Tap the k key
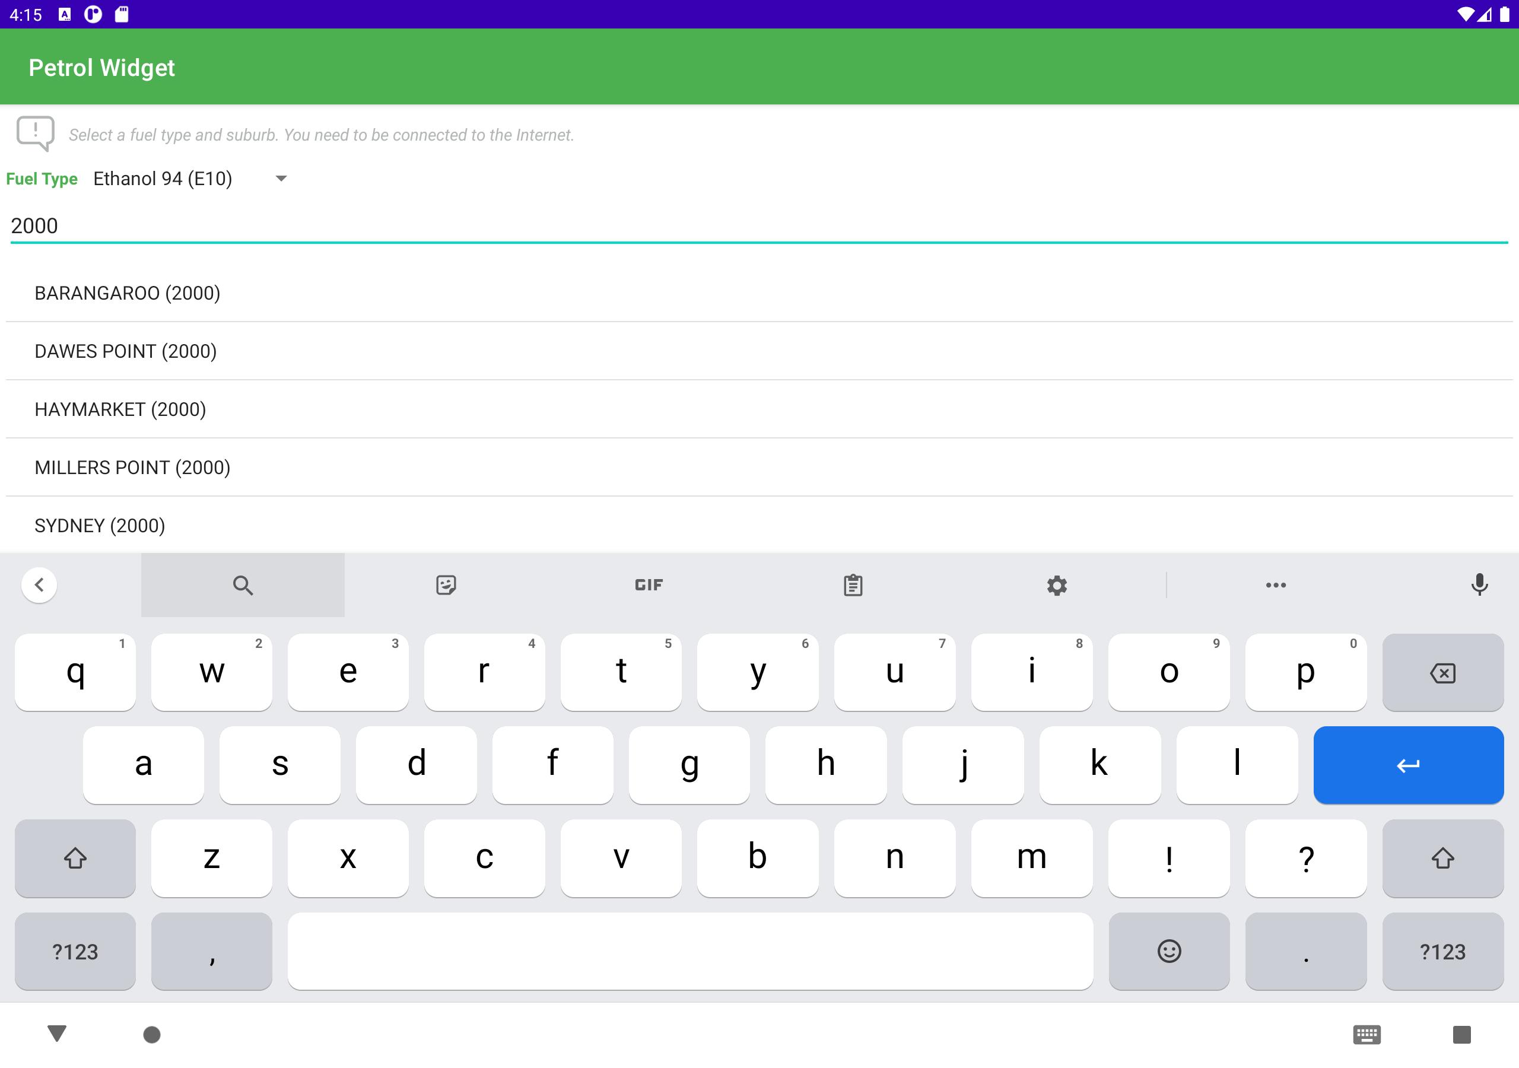Image resolution: width=1519 pixels, height=1068 pixels. [x=1100, y=765]
